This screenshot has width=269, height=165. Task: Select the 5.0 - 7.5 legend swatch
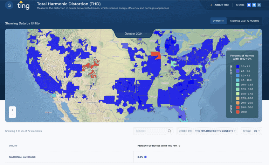(x=237, y=75)
